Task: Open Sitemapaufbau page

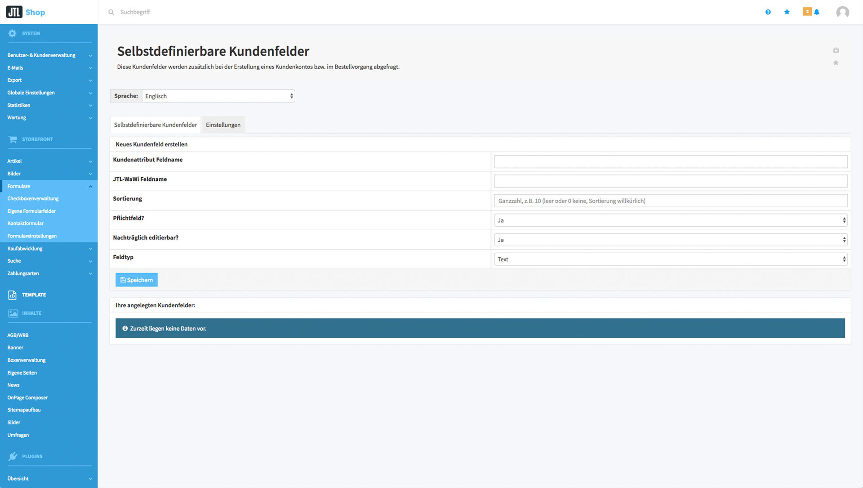Action: (24, 410)
